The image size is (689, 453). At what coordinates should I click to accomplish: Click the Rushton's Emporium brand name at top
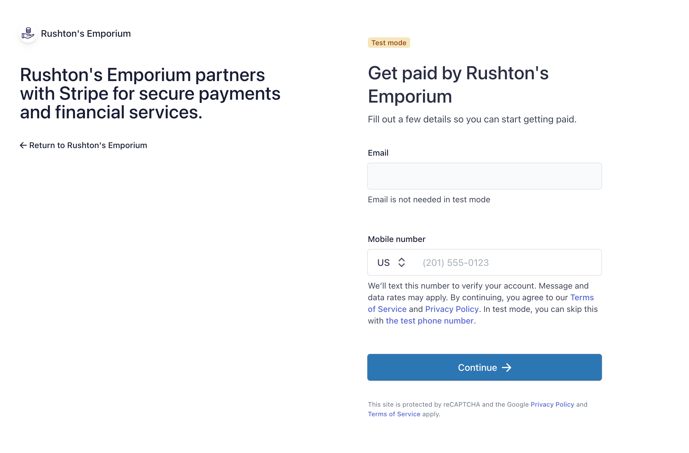(86, 34)
